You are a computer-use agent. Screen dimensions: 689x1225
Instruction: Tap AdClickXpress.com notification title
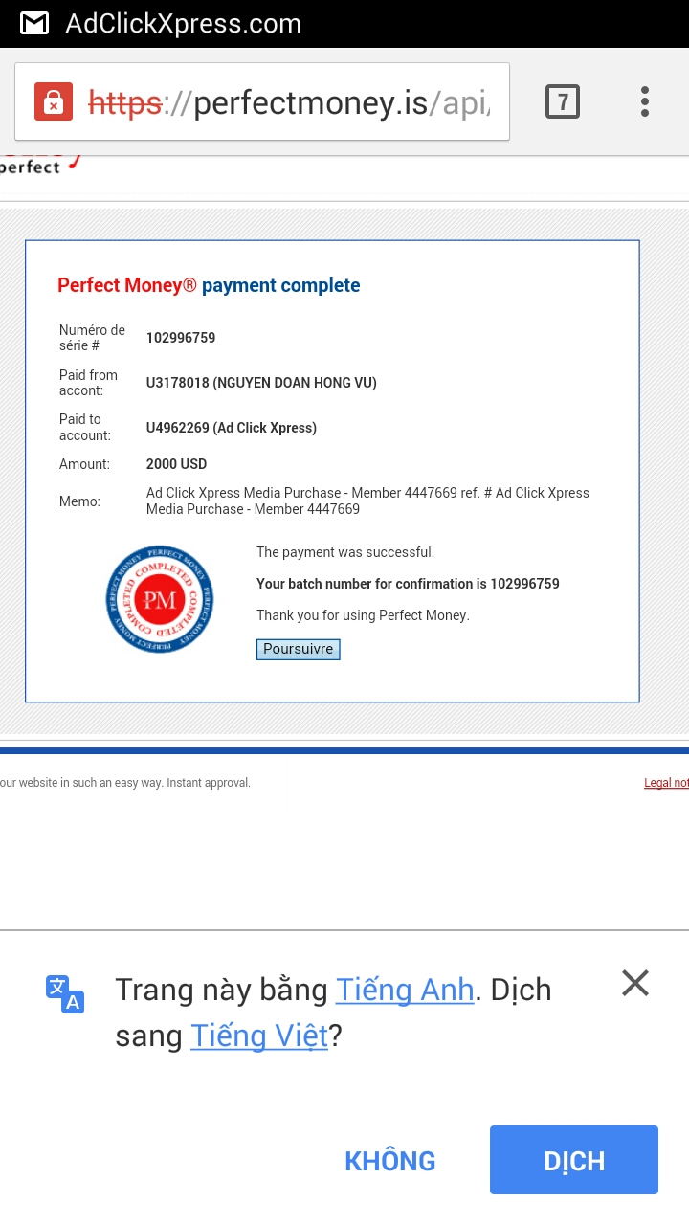pos(183,23)
